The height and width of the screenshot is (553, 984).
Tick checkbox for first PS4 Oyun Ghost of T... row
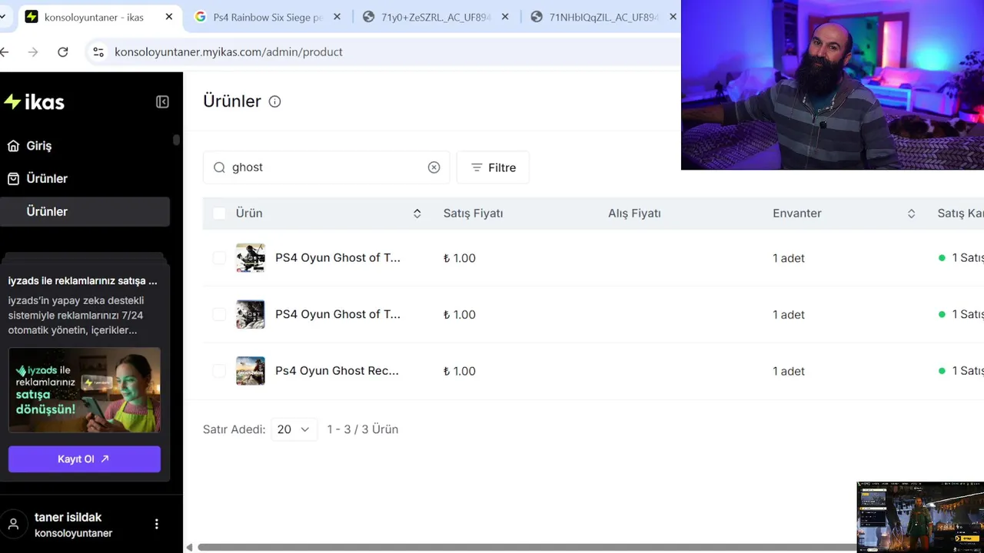(x=219, y=258)
